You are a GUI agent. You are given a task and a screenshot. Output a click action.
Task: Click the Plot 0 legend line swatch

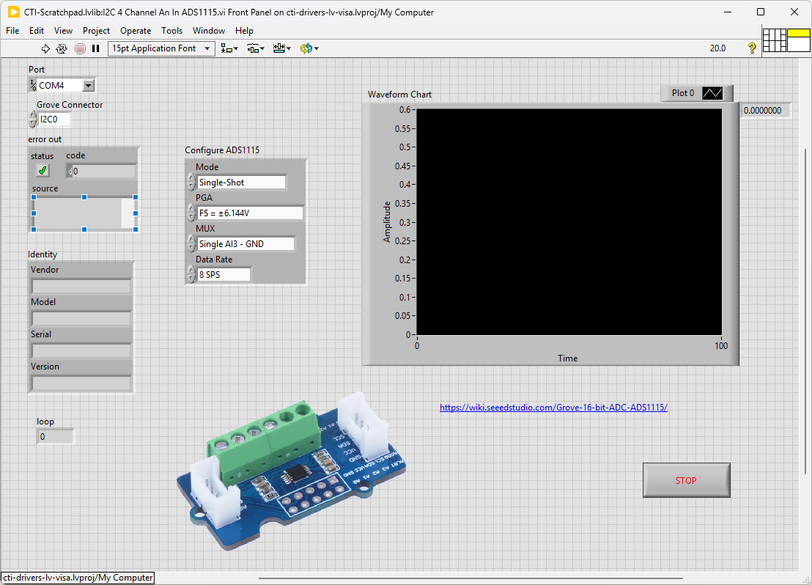pyautogui.click(x=712, y=93)
